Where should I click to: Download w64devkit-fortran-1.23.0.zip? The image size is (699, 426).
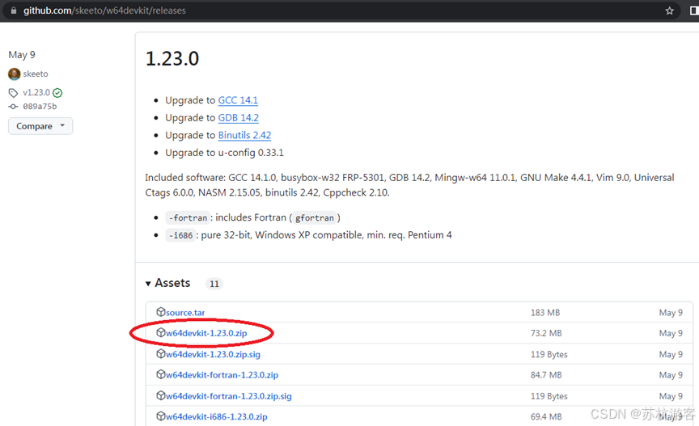(x=222, y=375)
